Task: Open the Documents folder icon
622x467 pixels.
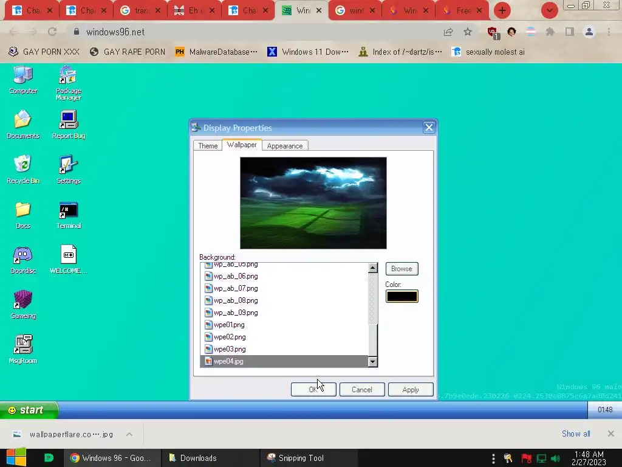Action: click(x=23, y=125)
